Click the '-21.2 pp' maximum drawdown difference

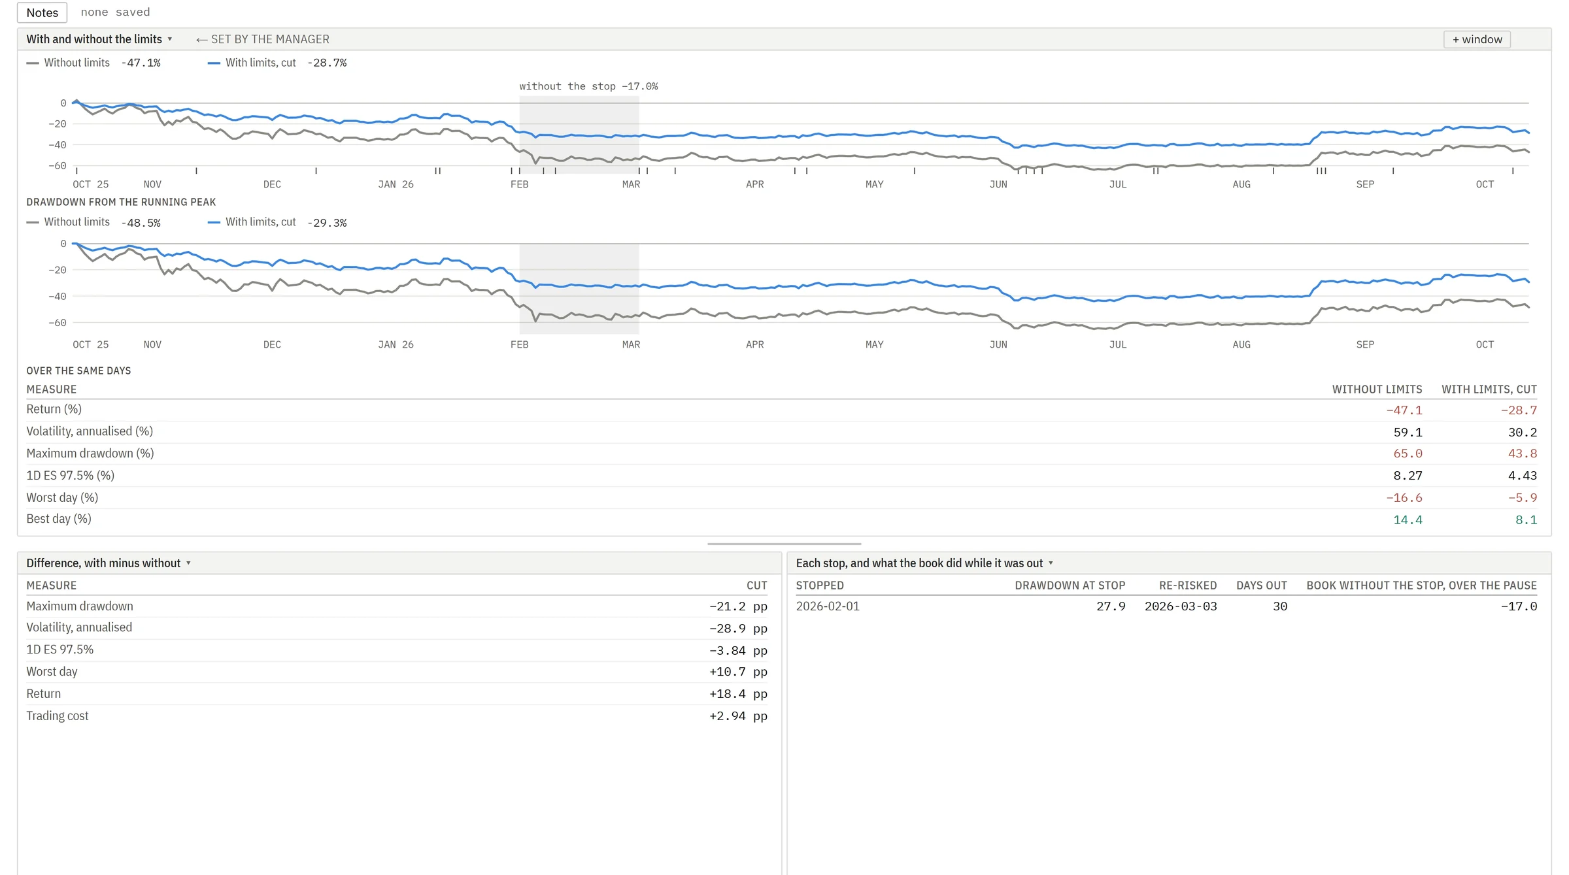(738, 606)
